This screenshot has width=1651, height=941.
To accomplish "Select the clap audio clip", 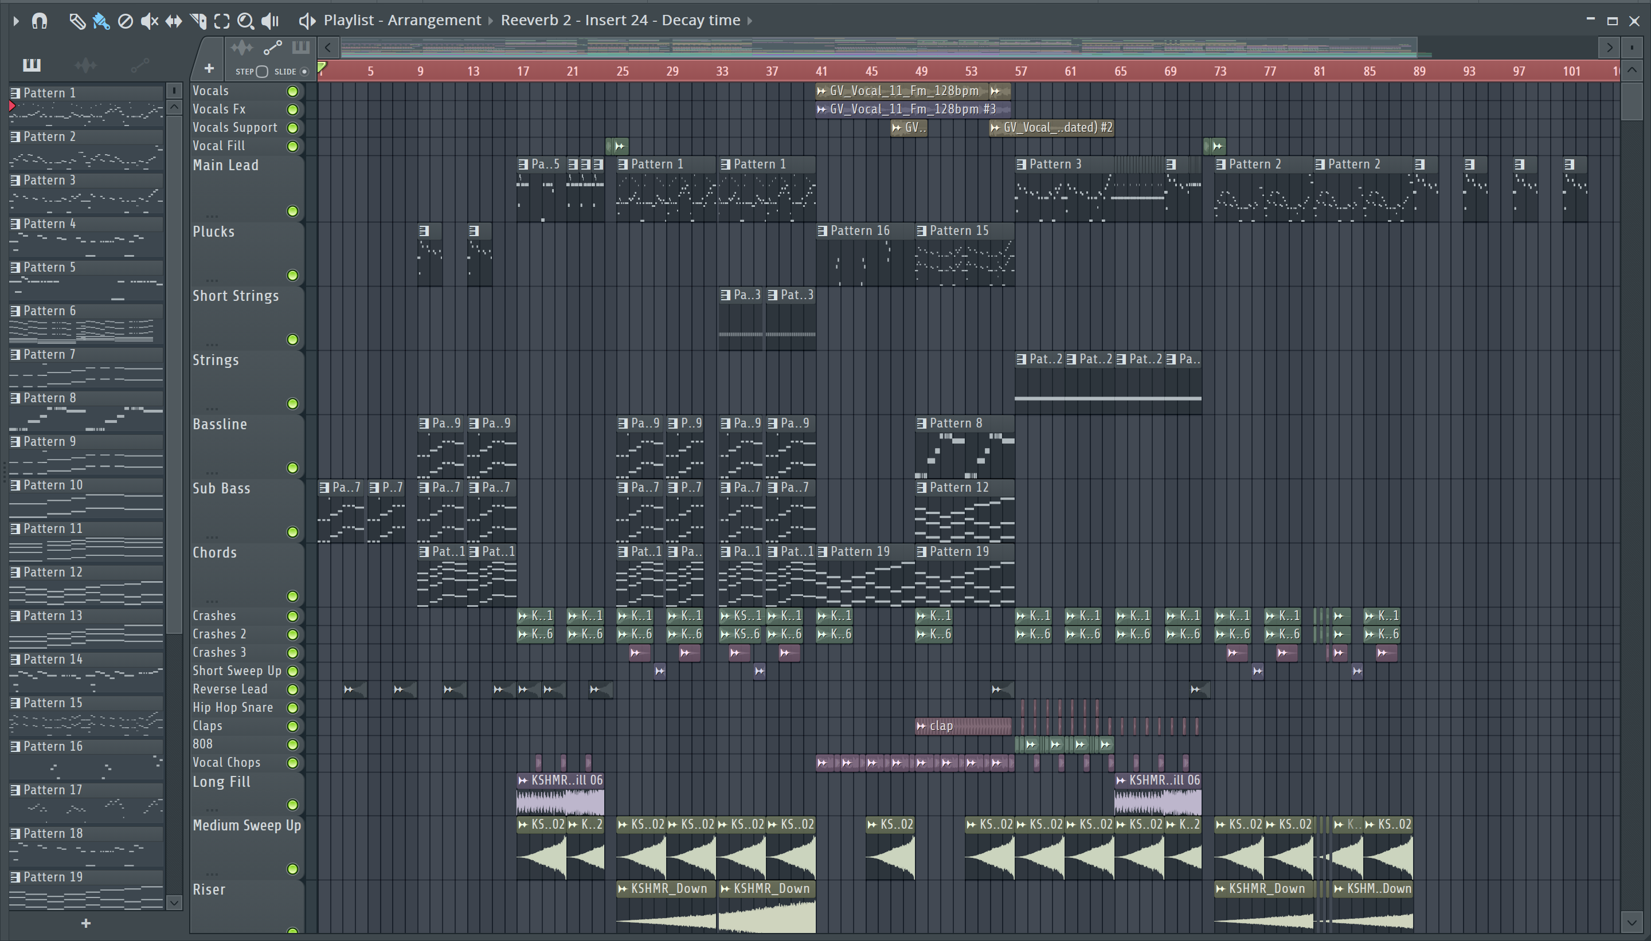I will coord(963,727).
